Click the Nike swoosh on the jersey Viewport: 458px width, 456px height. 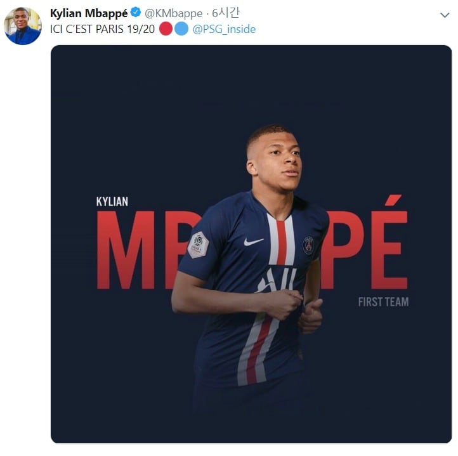coord(254,242)
